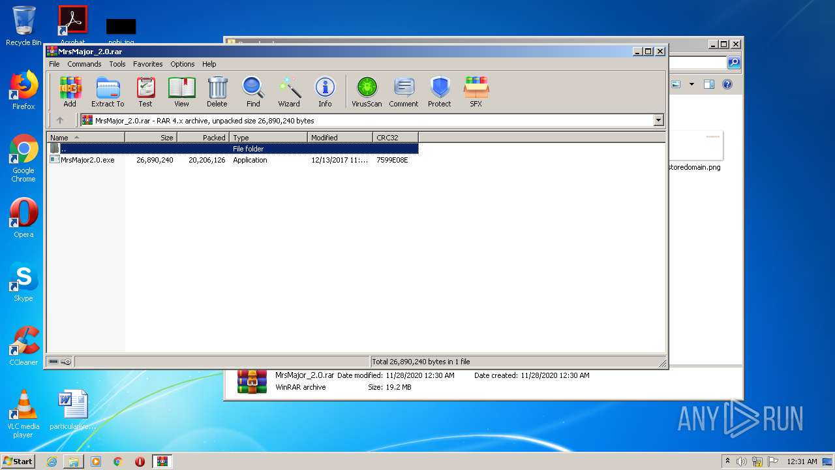Go up one level arrow

point(60,120)
